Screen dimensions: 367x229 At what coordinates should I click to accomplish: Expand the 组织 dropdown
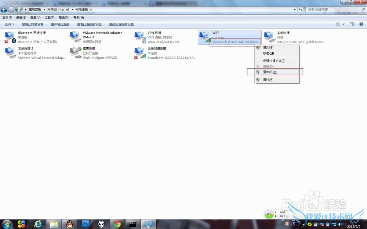click(10, 24)
